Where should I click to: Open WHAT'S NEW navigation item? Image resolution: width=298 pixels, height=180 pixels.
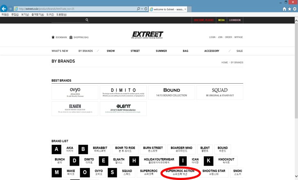(x=60, y=51)
